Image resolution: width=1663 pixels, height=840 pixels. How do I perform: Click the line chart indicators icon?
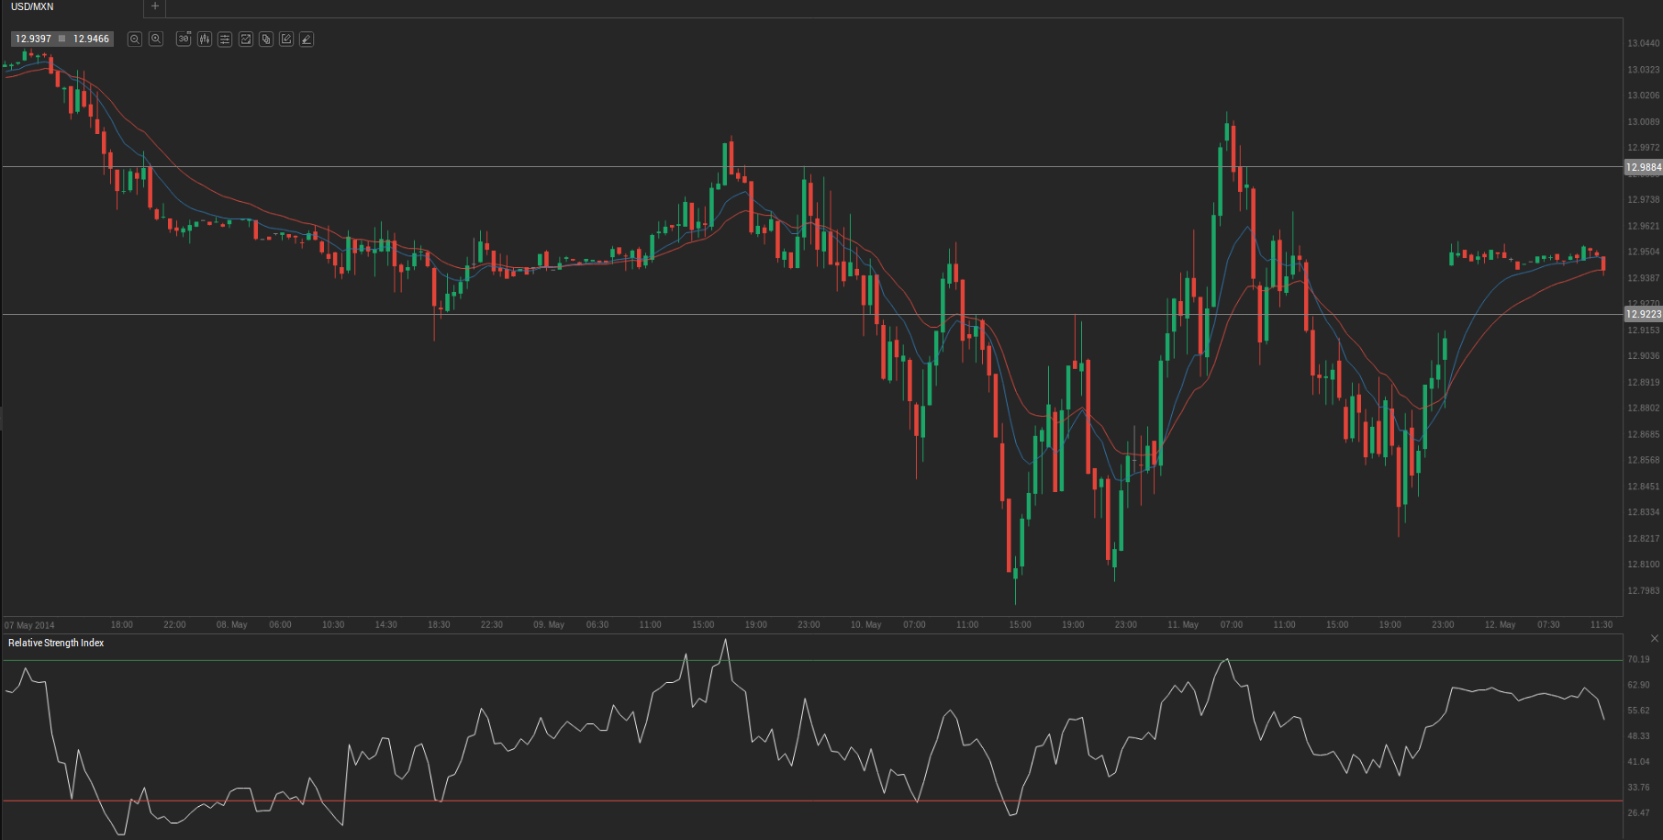246,39
